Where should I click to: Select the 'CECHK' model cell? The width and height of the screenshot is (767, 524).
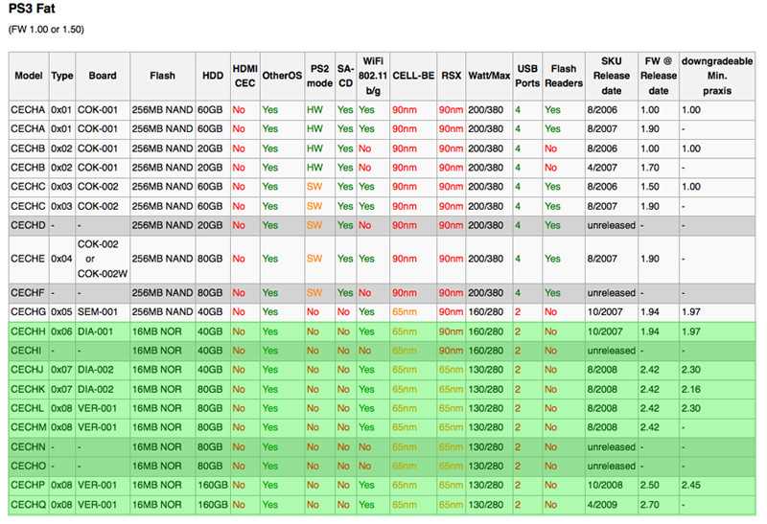coord(28,389)
